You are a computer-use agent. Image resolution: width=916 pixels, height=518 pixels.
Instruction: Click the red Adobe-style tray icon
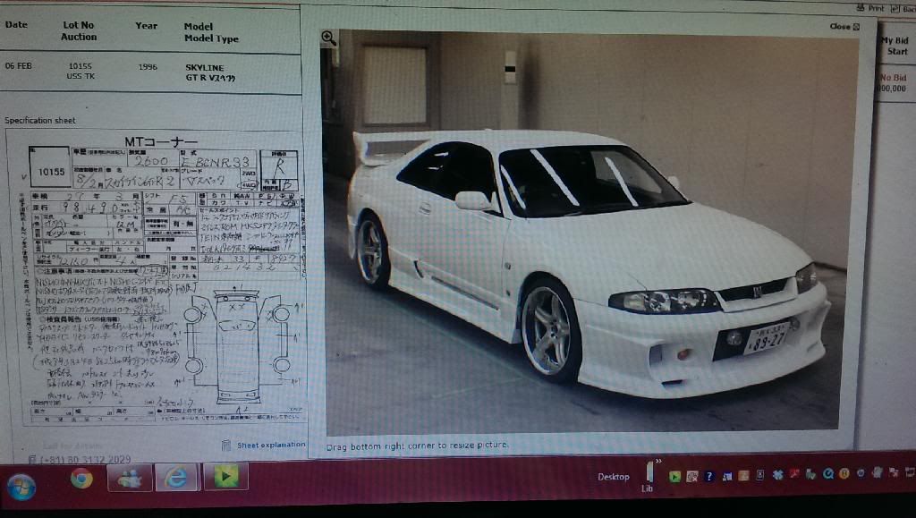[x=794, y=475]
